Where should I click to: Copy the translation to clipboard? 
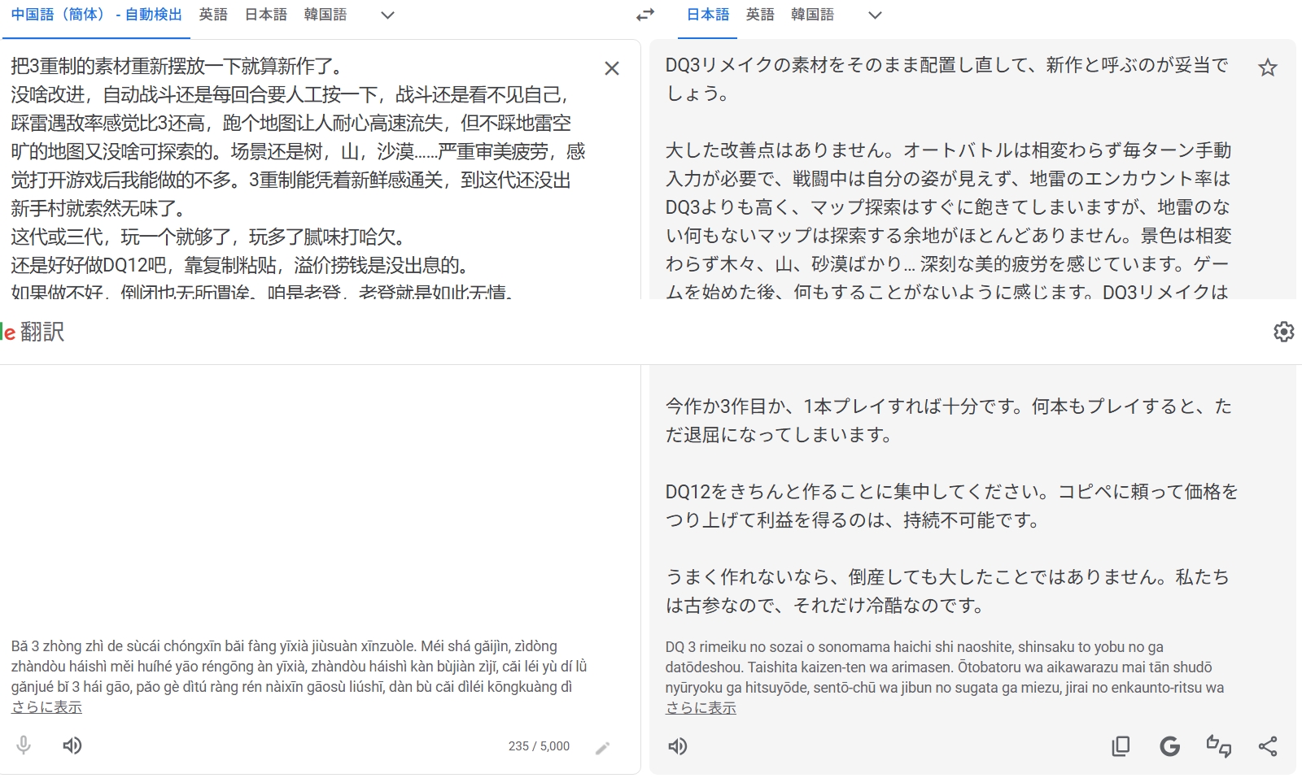point(1121,746)
